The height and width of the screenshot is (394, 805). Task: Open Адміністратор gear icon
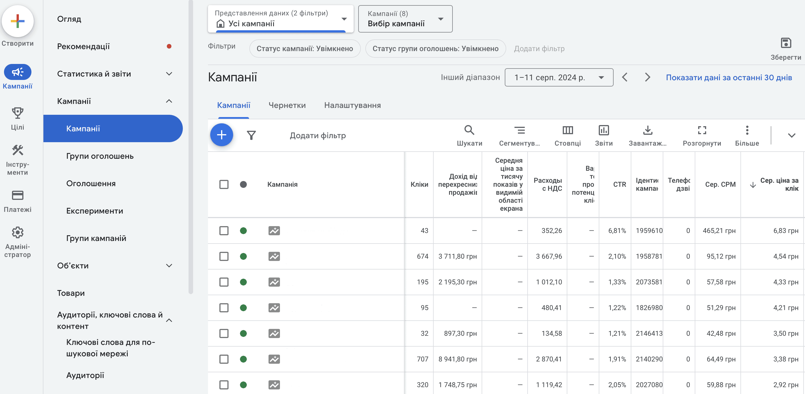pyautogui.click(x=17, y=232)
